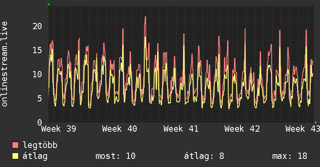320x167 pixels.
Task: Click the 'max: 18' value
Action: pyautogui.click(x=290, y=156)
